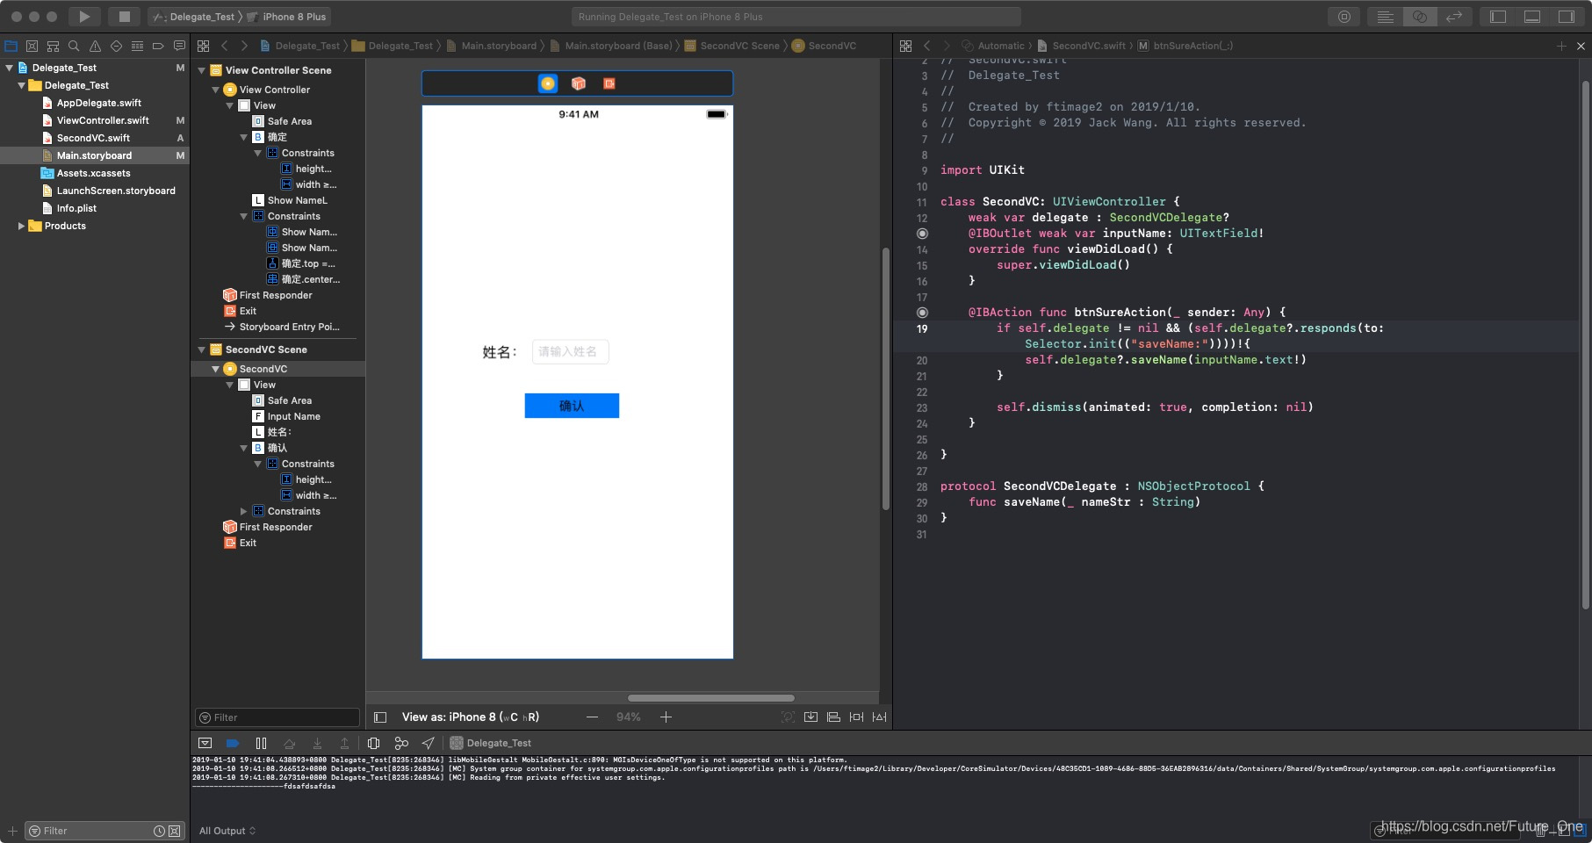Click the Embed In icon
Image resolution: width=1592 pixels, height=843 pixels.
810,717
